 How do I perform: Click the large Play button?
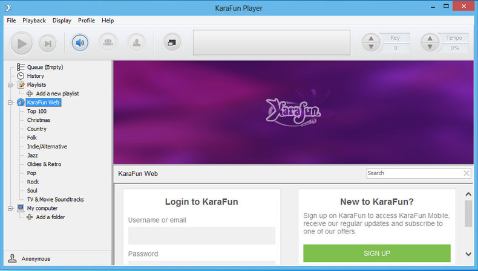(21, 43)
